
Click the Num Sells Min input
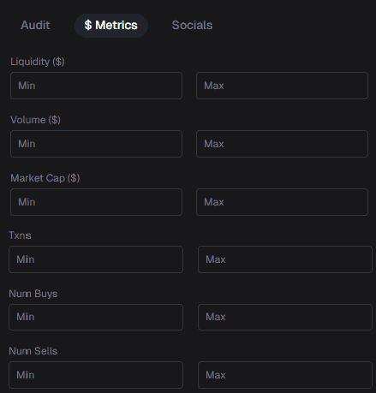click(96, 375)
